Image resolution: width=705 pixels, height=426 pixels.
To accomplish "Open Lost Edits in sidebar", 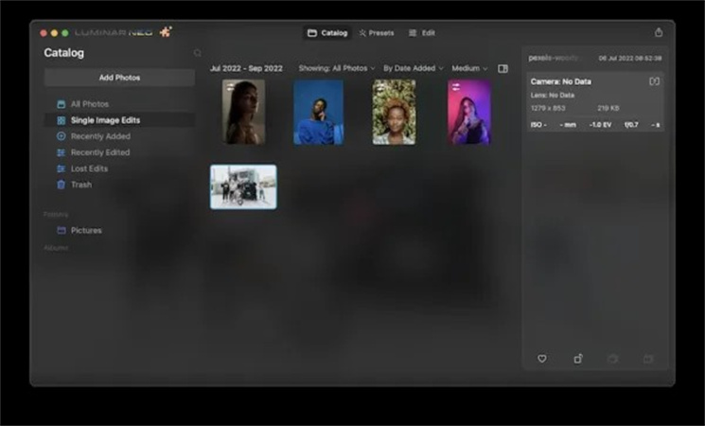I will click(x=119, y=169).
